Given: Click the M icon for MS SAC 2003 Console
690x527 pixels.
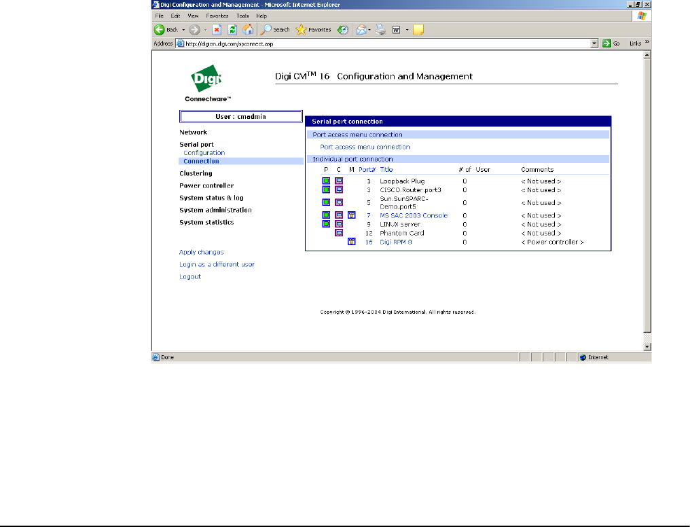Looking at the screenshot, I should coord(352,215).
